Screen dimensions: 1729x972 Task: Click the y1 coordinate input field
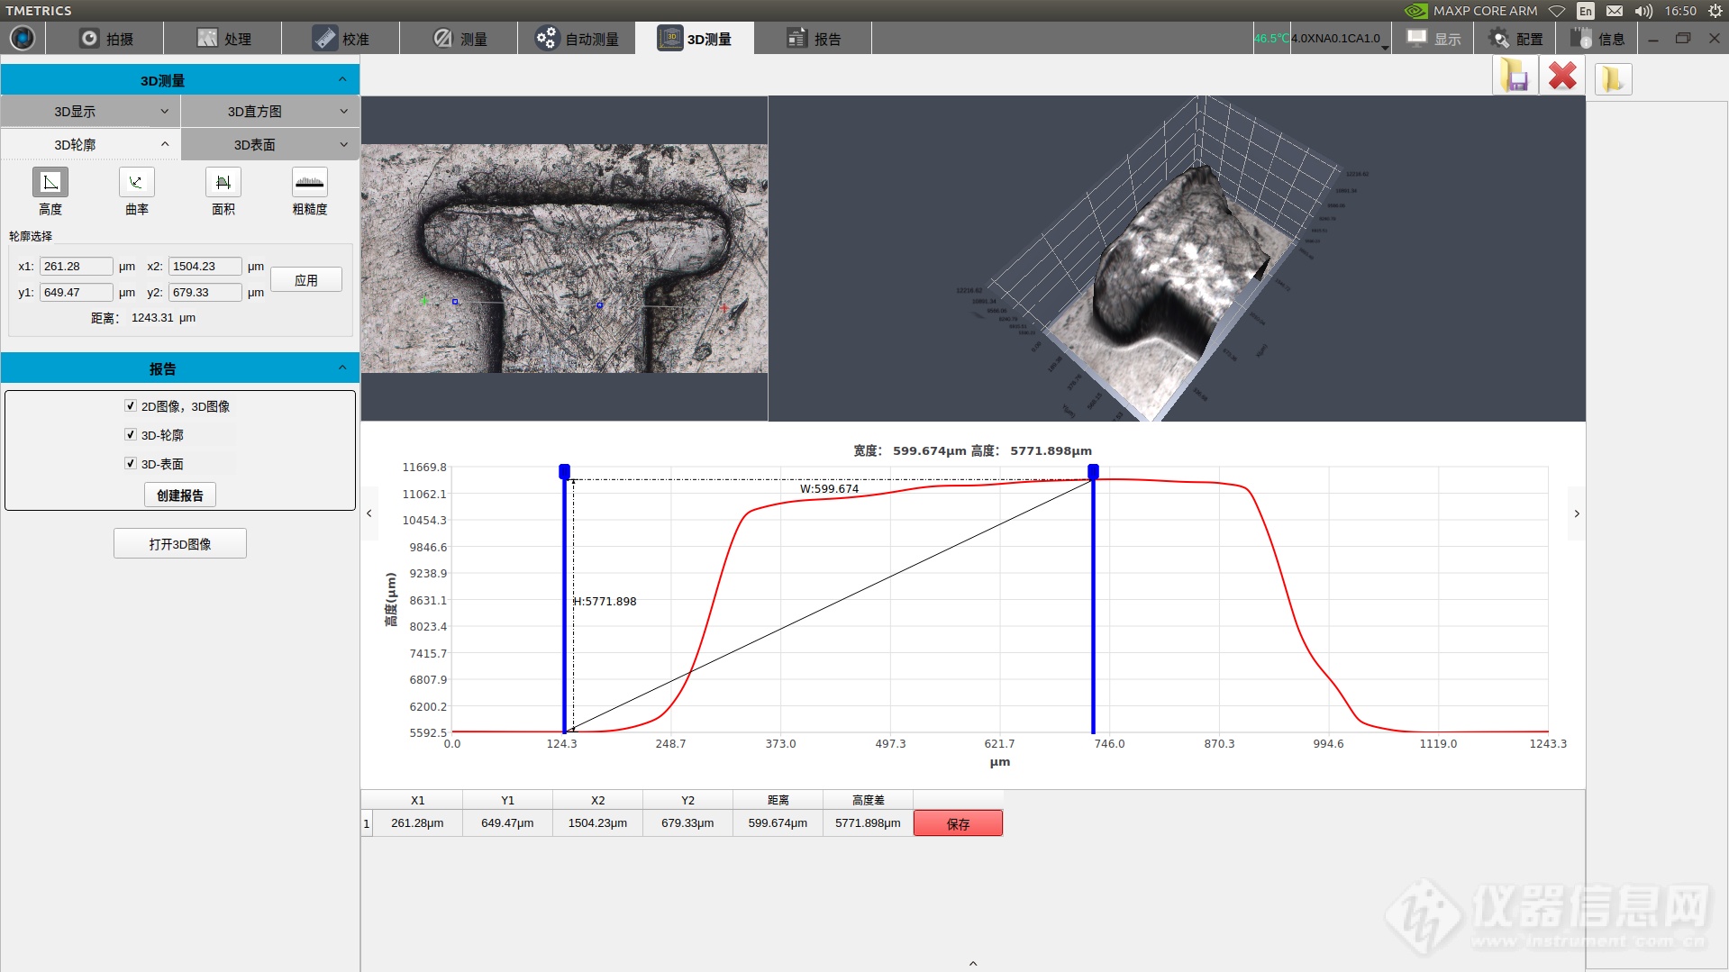77,293
